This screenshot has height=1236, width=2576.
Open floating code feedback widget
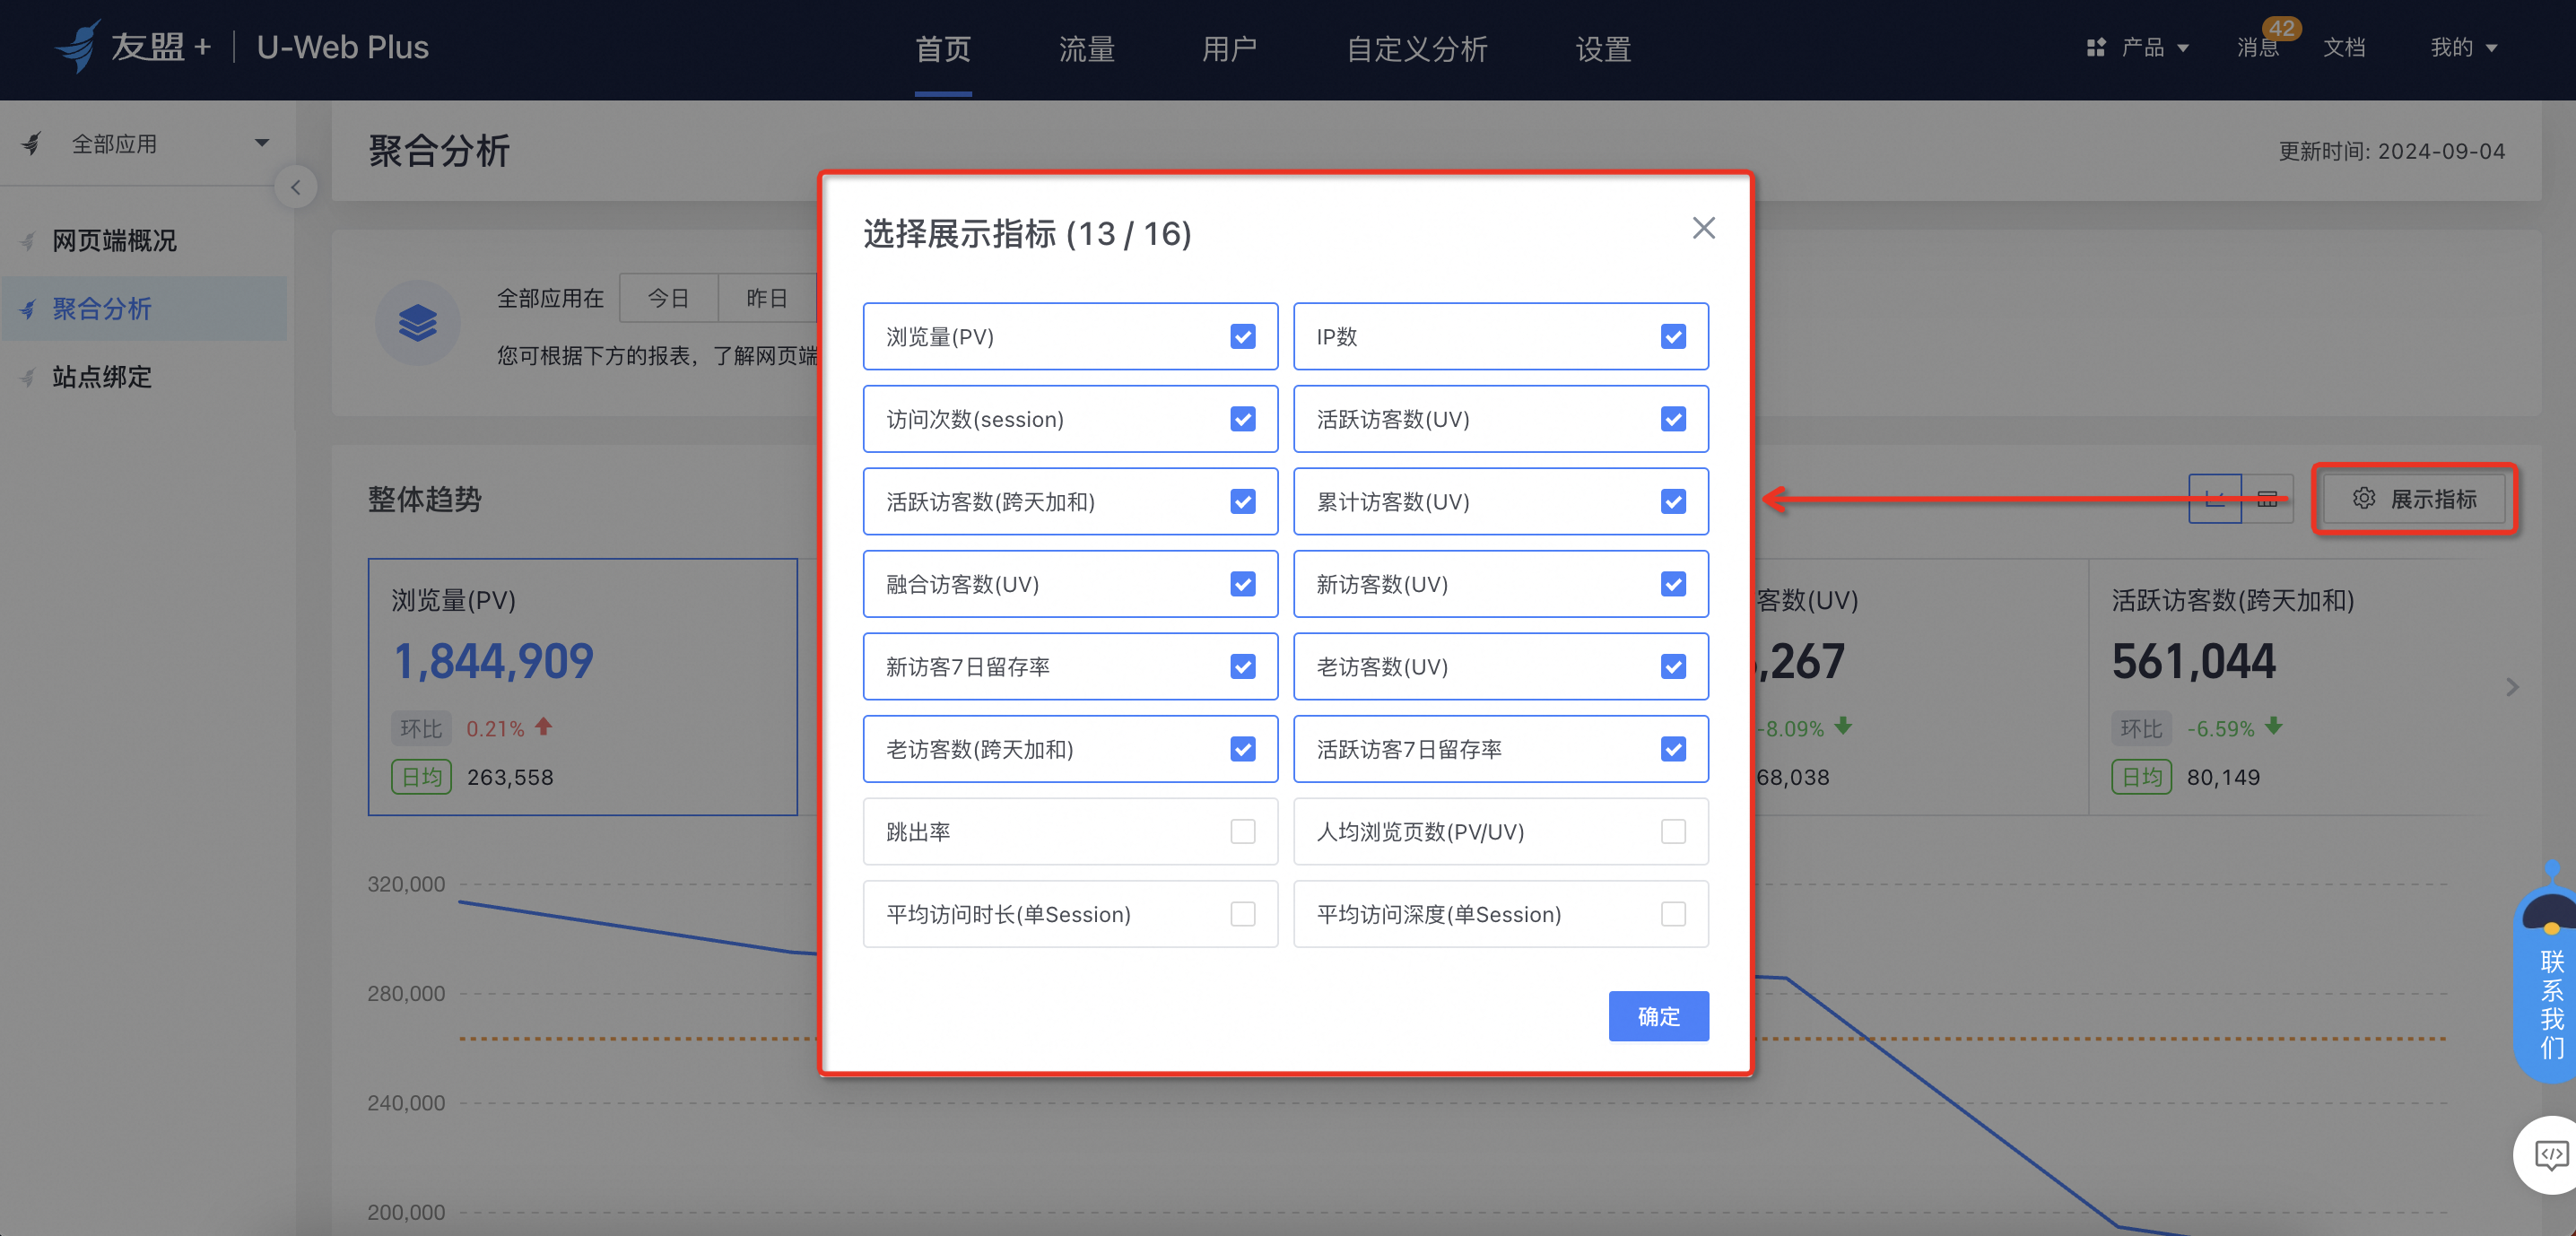(2549, 1155)
